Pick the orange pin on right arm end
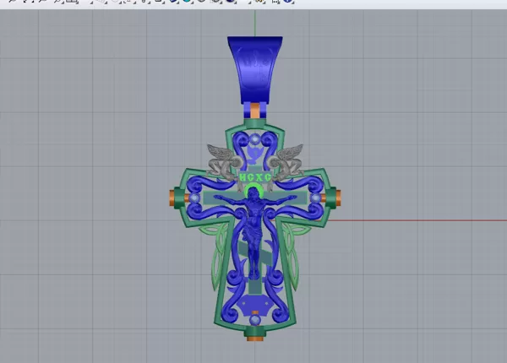This screenshot has width=507, height=363. [338, 198]
